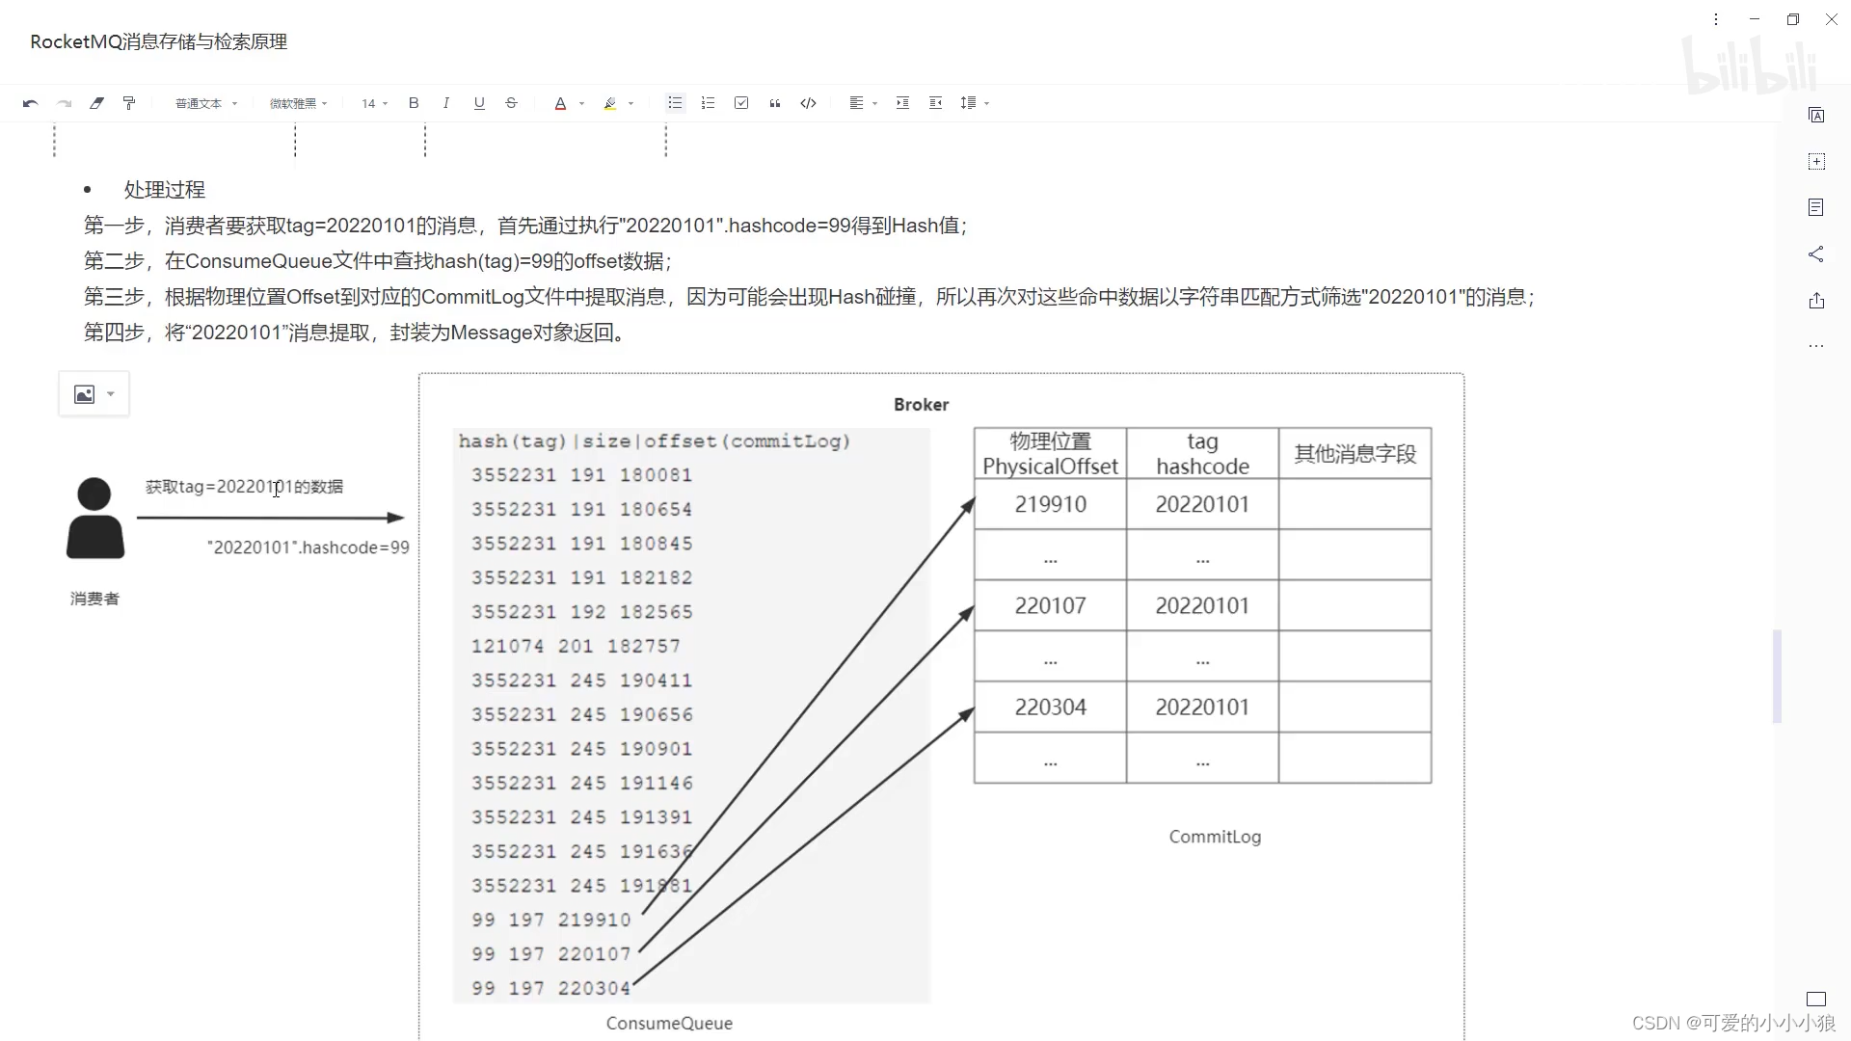Open the three-dot more options in right sidebar
This screenshot has height=1041, width=1851.
coord(1816,346)
